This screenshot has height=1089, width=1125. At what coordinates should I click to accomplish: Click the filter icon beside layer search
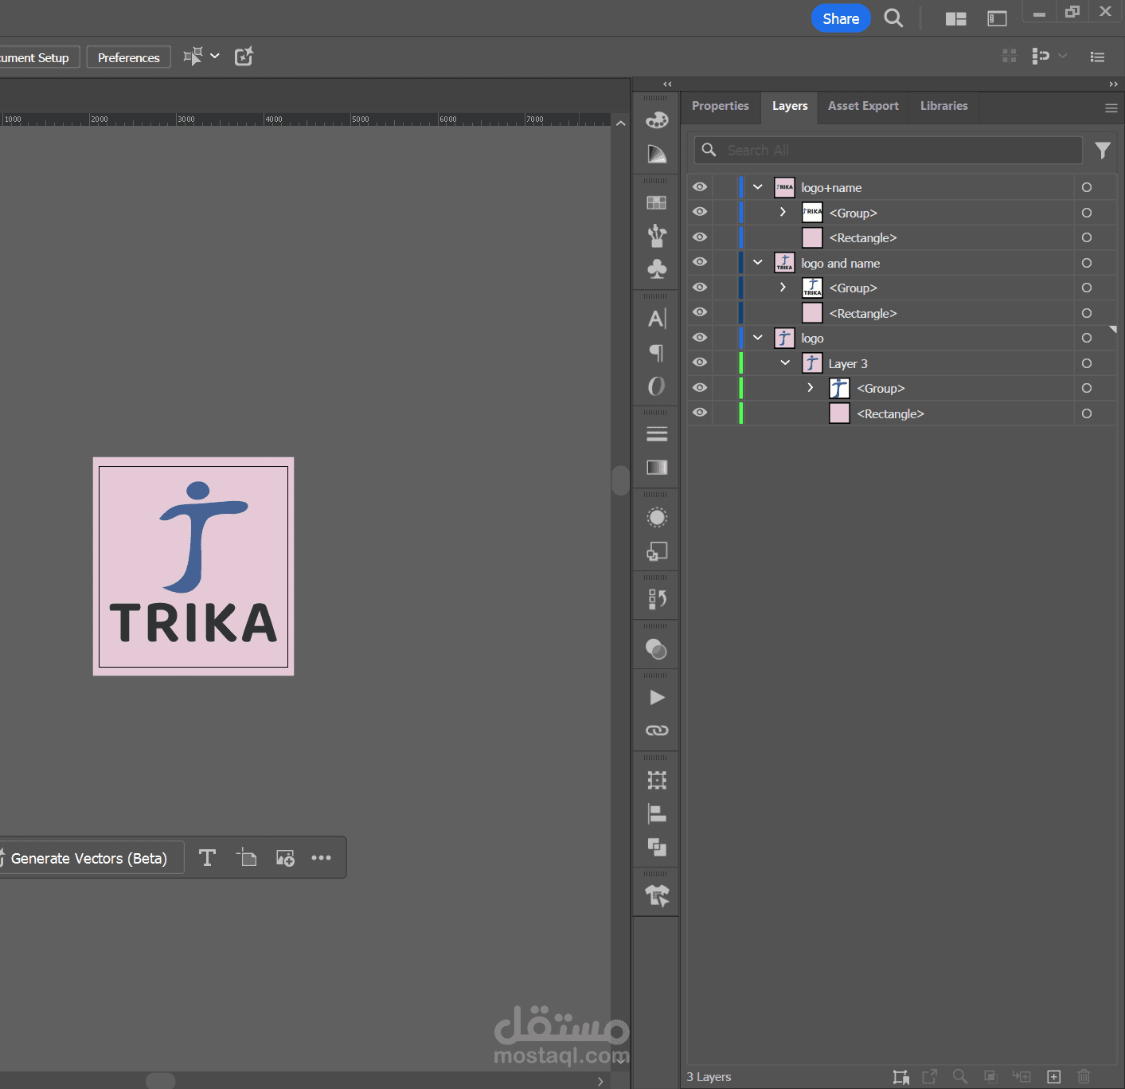pyautogui.click(x=1102, y=151)
